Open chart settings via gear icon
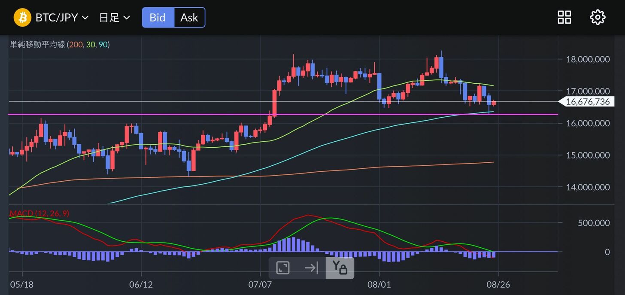Image resolution: width=625 pixels, height=295 pixels. (x=598, y=18)
